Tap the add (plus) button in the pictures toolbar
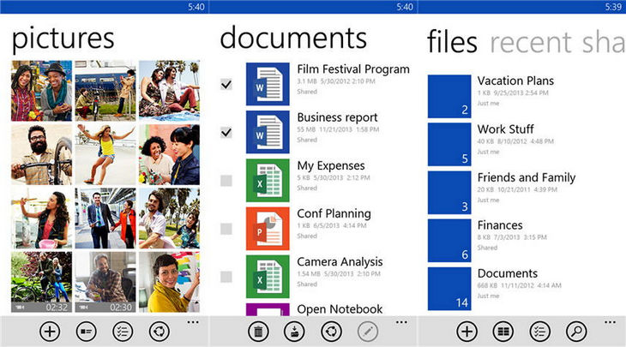This screenshot has width=626, height=347. [x=49, y=331]
